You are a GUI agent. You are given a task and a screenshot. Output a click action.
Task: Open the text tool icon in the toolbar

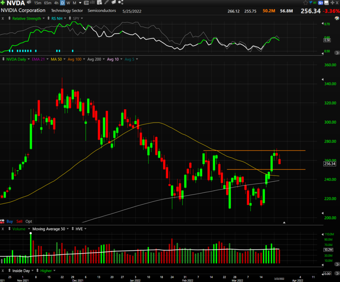tap(86, 3)
